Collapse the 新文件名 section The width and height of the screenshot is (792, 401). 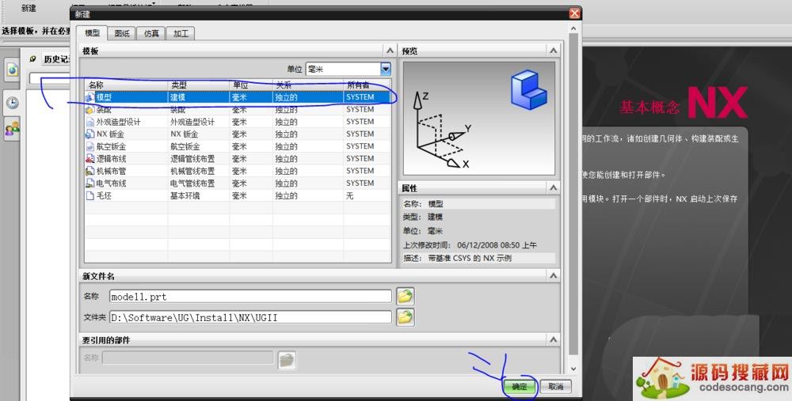pyautogui.click(x=554, y=275)
